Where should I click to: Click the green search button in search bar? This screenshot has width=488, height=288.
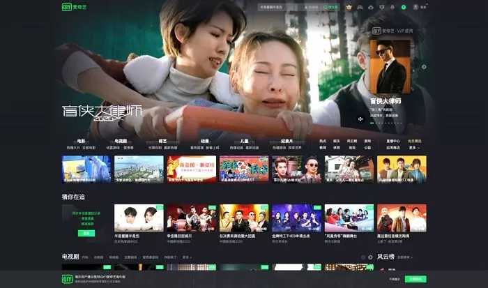point(330,7)
